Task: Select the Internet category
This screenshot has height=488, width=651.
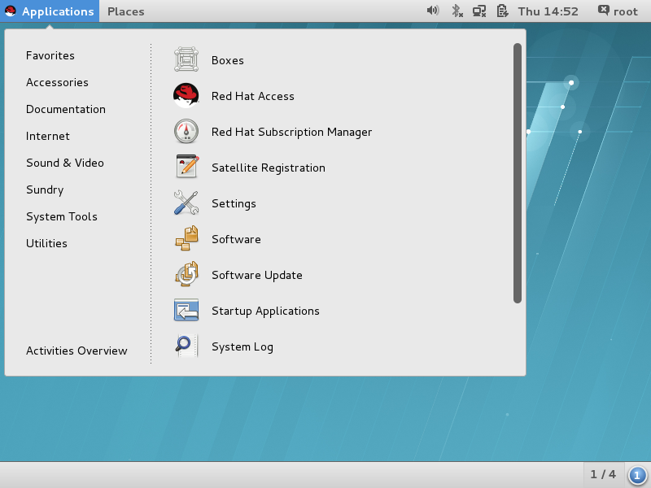Action: tap(48, 136)
